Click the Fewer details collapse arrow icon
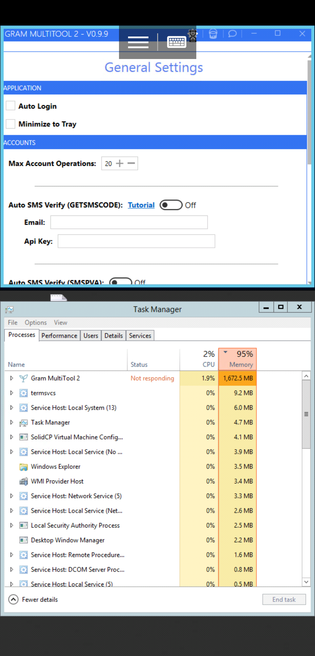Viewport: 315px width, 656px height. (x=13, y=599)
